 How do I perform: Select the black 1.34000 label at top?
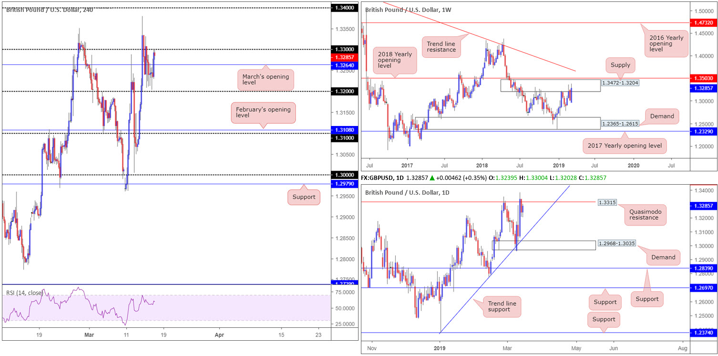click(344, 8)
